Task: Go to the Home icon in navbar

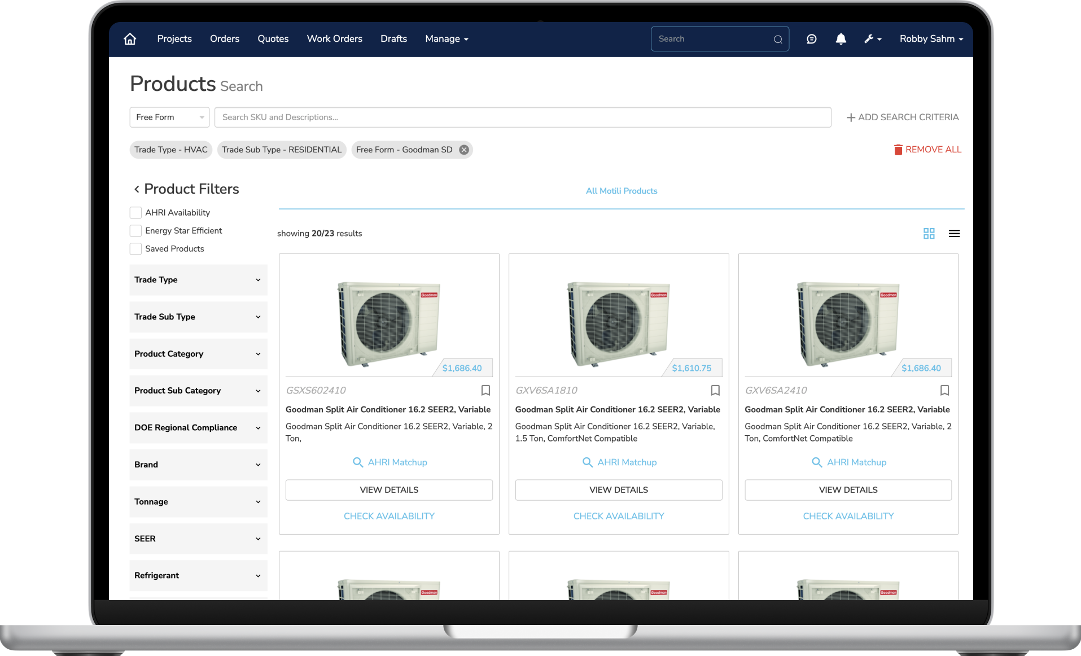Action: coord(130,39)
